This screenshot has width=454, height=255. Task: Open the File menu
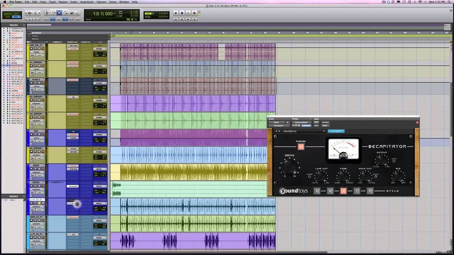pyautogui.click(x=27, y=2)
